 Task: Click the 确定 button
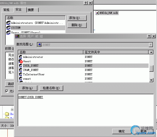[122, 131]
